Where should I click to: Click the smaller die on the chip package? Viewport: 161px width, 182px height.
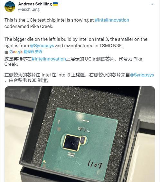coord(83,140)
